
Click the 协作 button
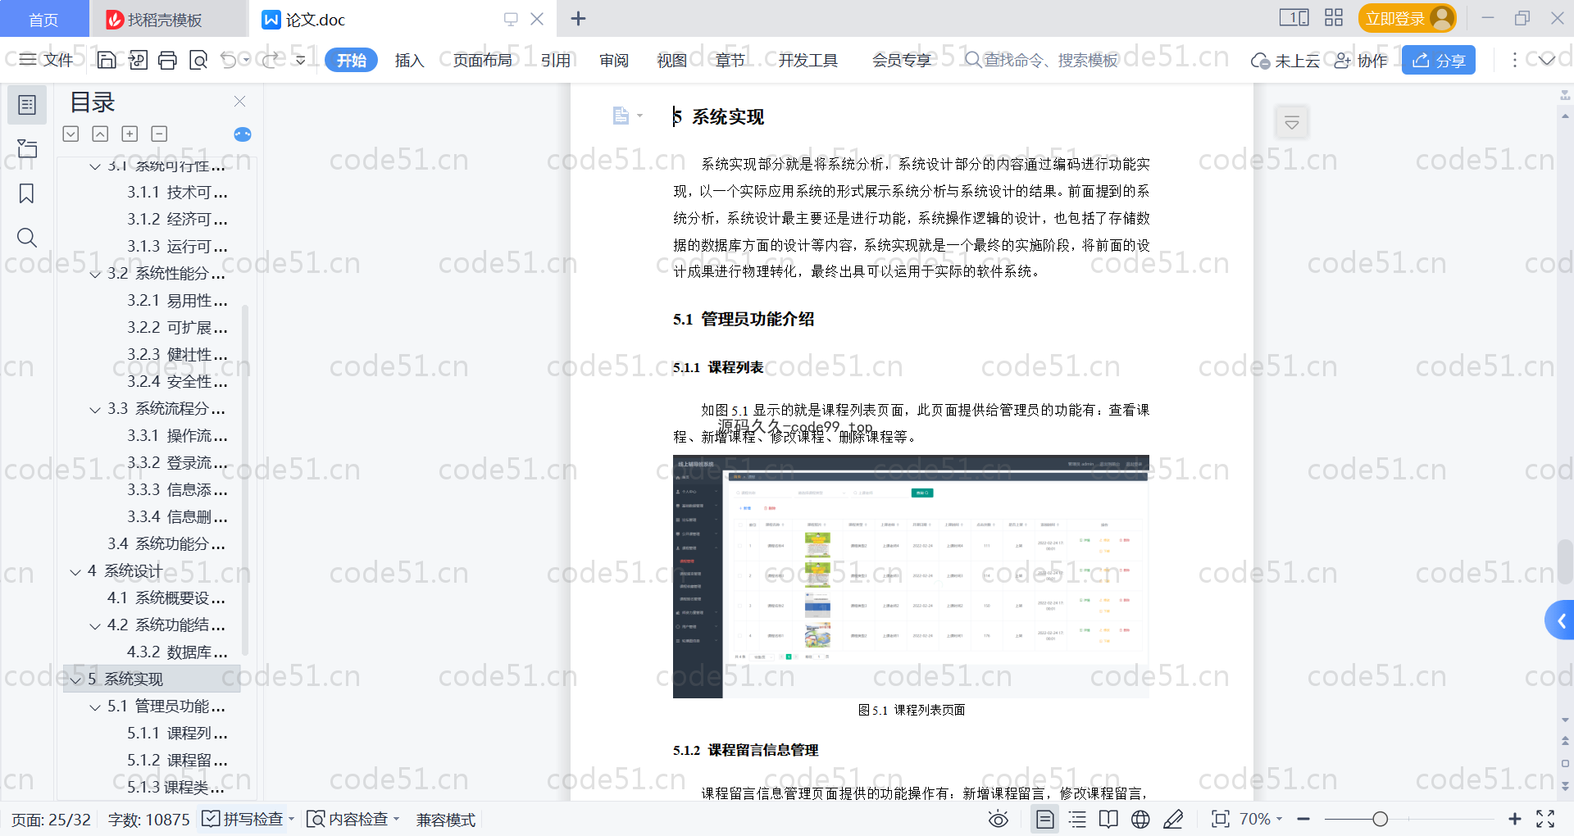pos(1361,61)
